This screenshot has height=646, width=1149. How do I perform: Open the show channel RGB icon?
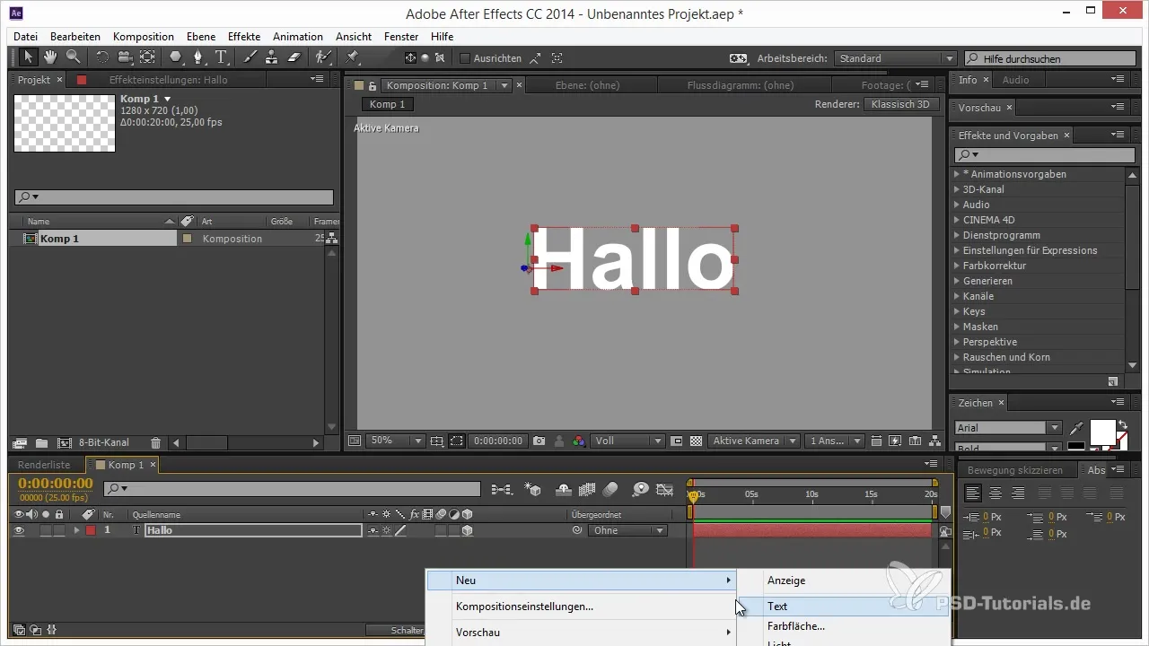coord(579,441)
